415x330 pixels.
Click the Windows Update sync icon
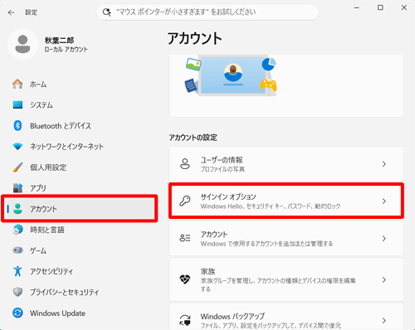point(17,313)
